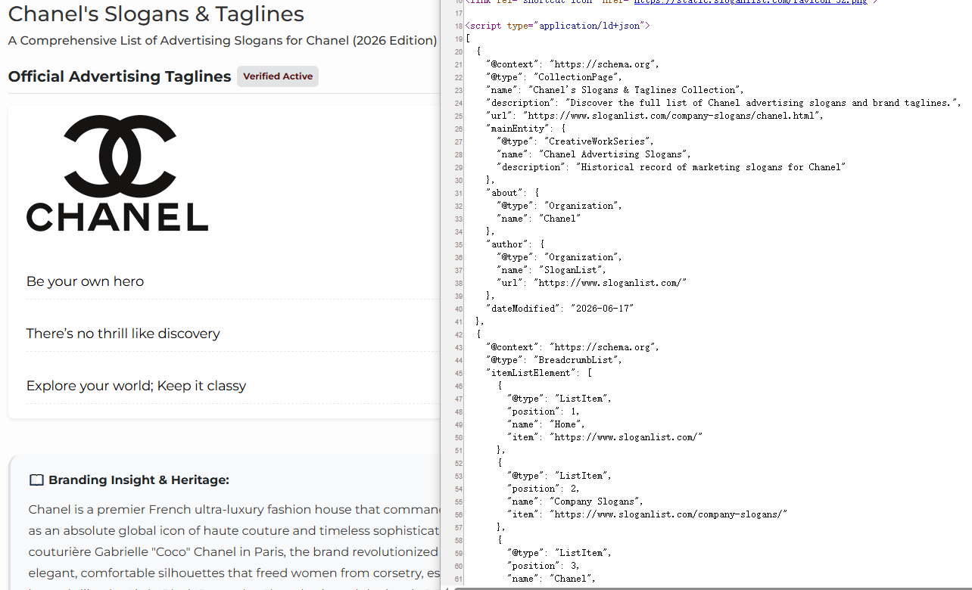The width and height of the screenshot is (972, 590).
Task: Select the slogan There's no thrill like discovery
Action: tap(123, 334)
